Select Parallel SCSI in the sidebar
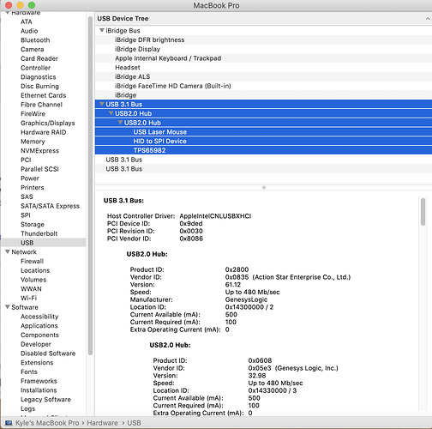The image size is (432, 429). pos(39,169)
